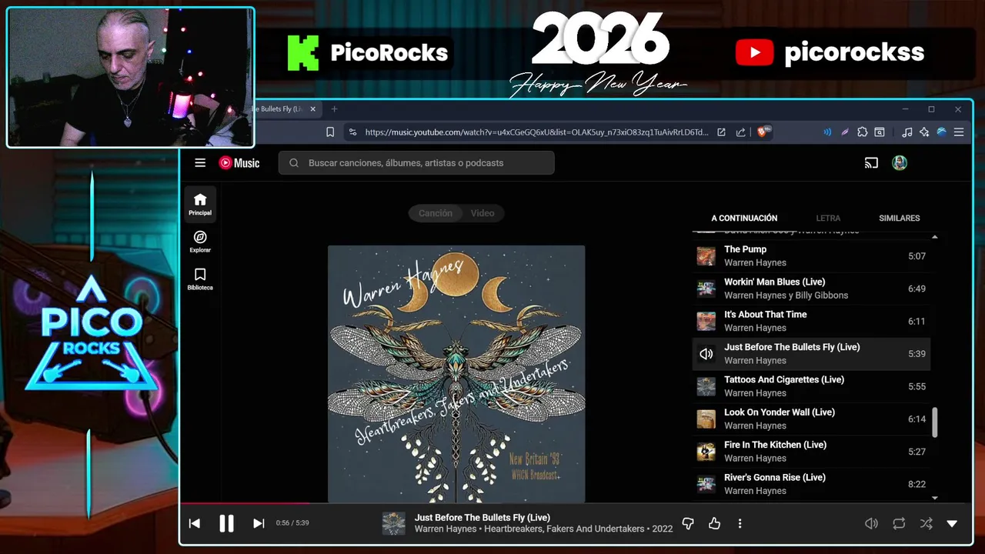The height and width of the screenshot is (554, 985).
Task: Play Workin' Man Blues (Live) in queue
Action: click(811, 289)
